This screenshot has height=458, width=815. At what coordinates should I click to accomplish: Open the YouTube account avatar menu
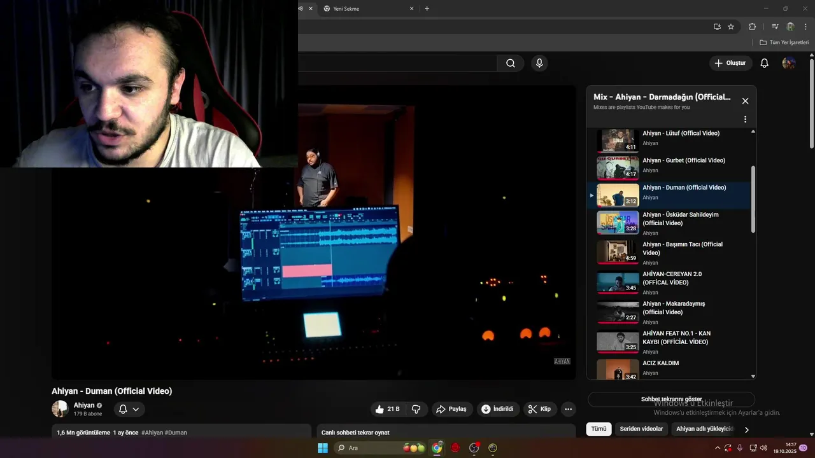tap(788, 63)
